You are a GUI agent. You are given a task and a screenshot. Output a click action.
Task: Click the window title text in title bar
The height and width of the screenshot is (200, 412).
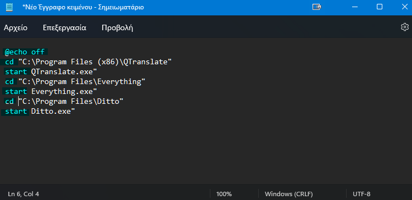pos(83,7)
